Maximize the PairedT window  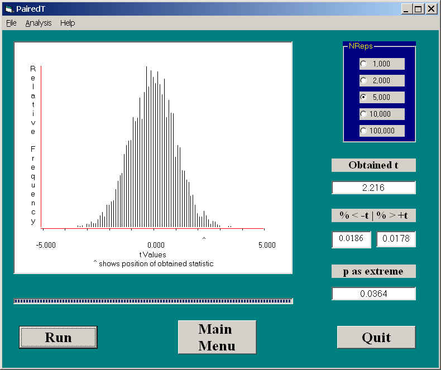(x=418, y=9)
